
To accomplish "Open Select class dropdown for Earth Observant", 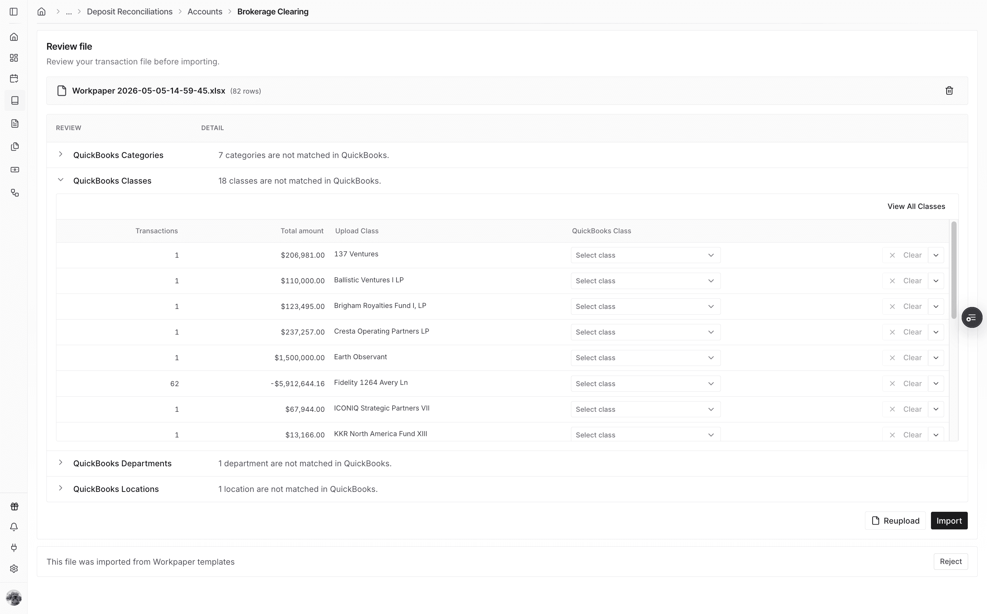I will tap(645, 358).
